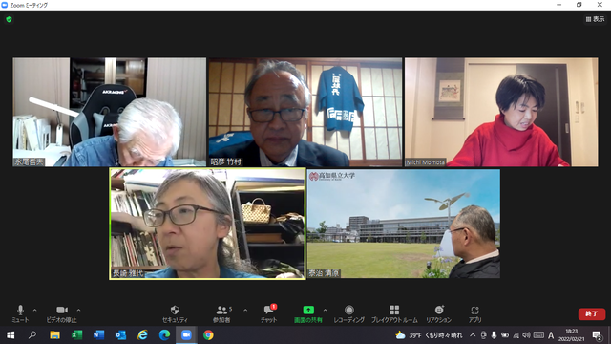Click red End meeting button
This screenshot has height=344, width=611.
point(592,314)
